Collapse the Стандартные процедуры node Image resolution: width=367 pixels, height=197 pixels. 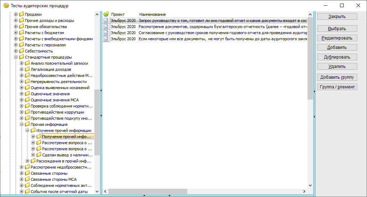click(x=16, y=57)
